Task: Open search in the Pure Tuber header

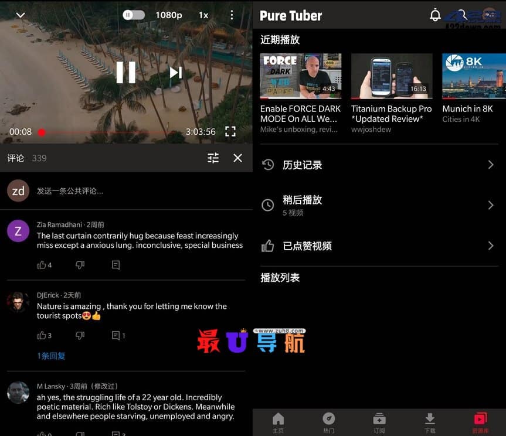Action: [x=461, y=15]
